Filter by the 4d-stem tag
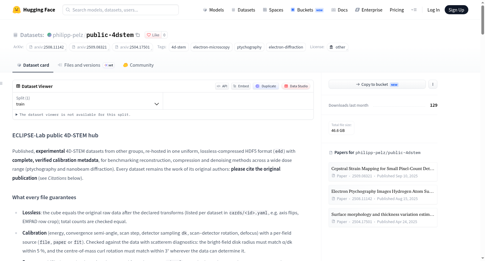The image size is (485, 261). 179,47
